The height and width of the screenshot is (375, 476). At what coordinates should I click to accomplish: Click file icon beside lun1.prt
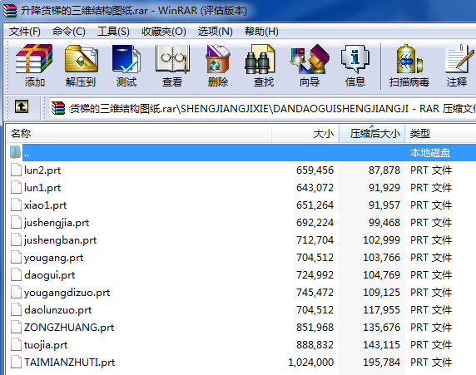(16, 188)
